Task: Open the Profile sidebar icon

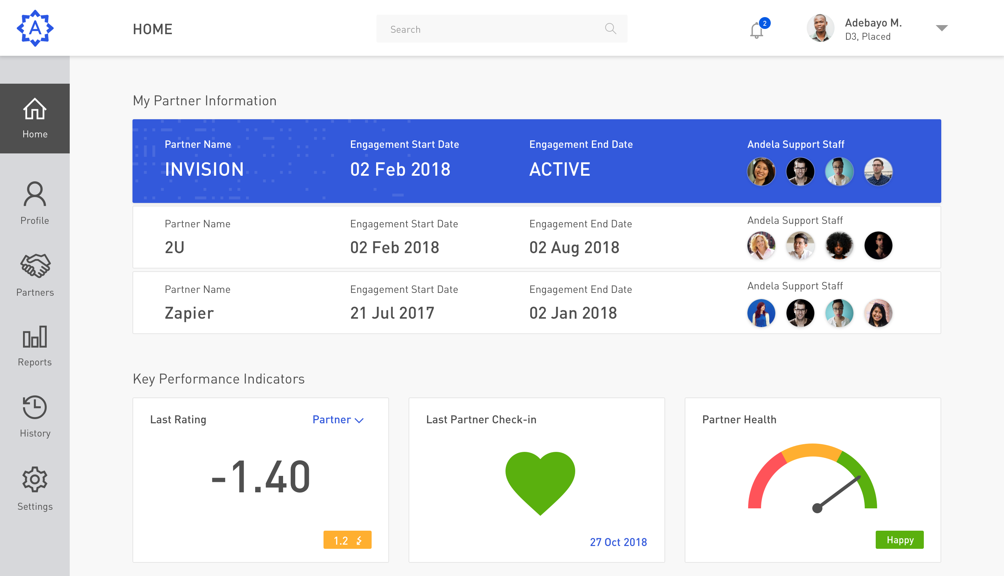Action: pos(35,194)
